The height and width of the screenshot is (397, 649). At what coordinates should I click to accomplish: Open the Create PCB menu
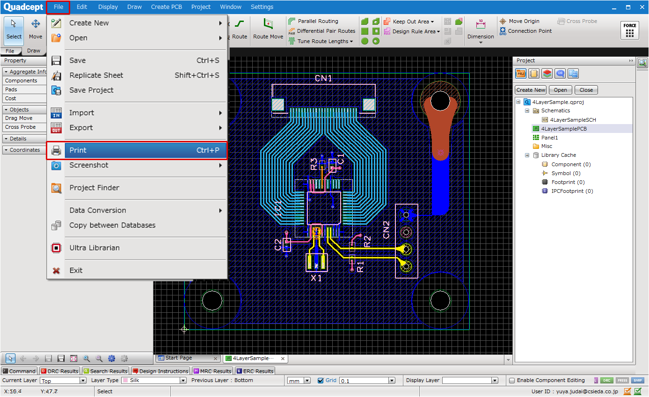pos(167,7)
